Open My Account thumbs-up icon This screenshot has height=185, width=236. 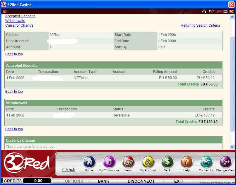(148, 162)
